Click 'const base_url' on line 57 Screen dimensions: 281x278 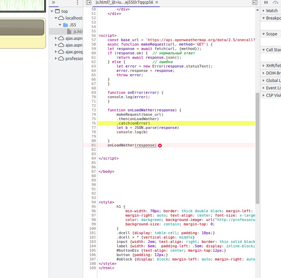[x=123, y=40]
